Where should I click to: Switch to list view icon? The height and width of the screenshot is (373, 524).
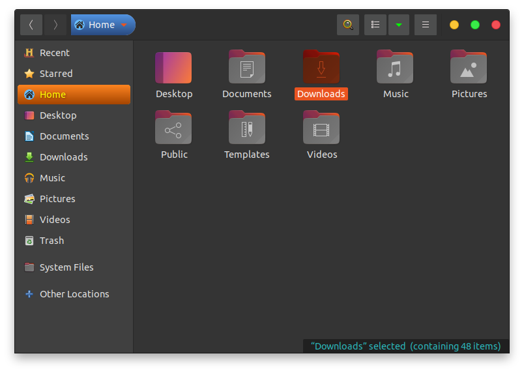pos(375,25)
